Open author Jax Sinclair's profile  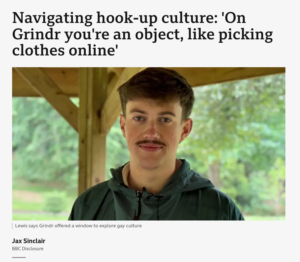(29, 241)
